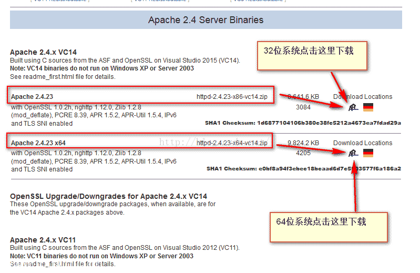This screenshot has height=273, width=420.
Task: Click the 'Apache 2.4 Server Binaries' header banner
Action: click(x=206, y=20)
